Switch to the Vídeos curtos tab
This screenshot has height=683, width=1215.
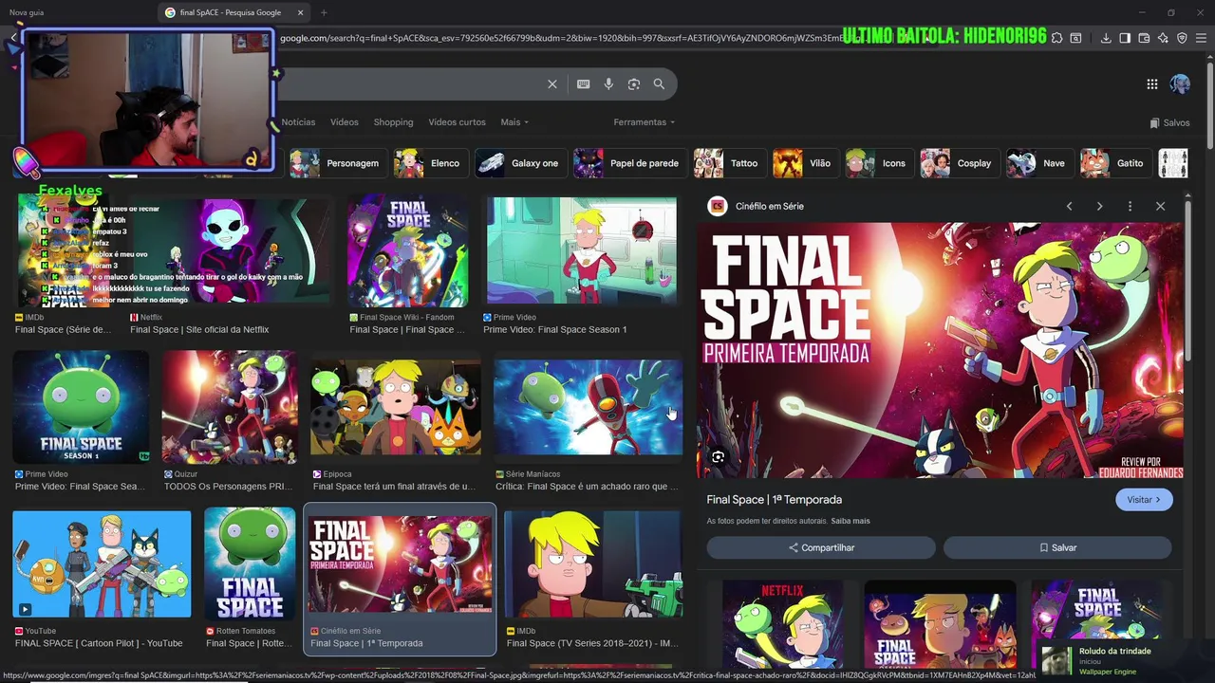[x=457, y=122]
